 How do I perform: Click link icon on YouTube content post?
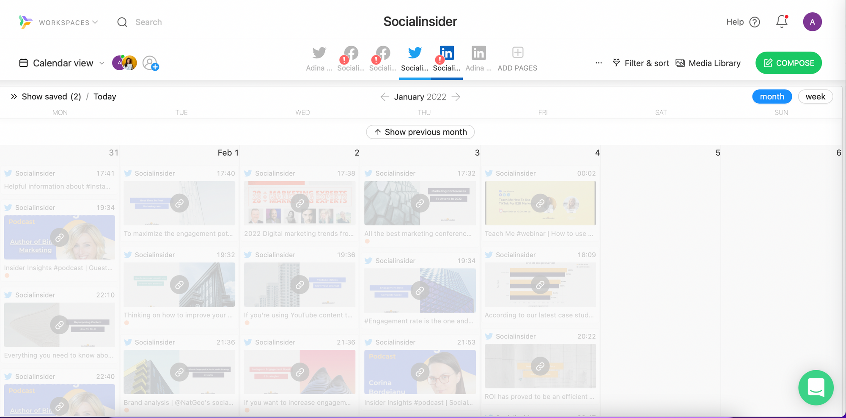click(x=299, y=285)
